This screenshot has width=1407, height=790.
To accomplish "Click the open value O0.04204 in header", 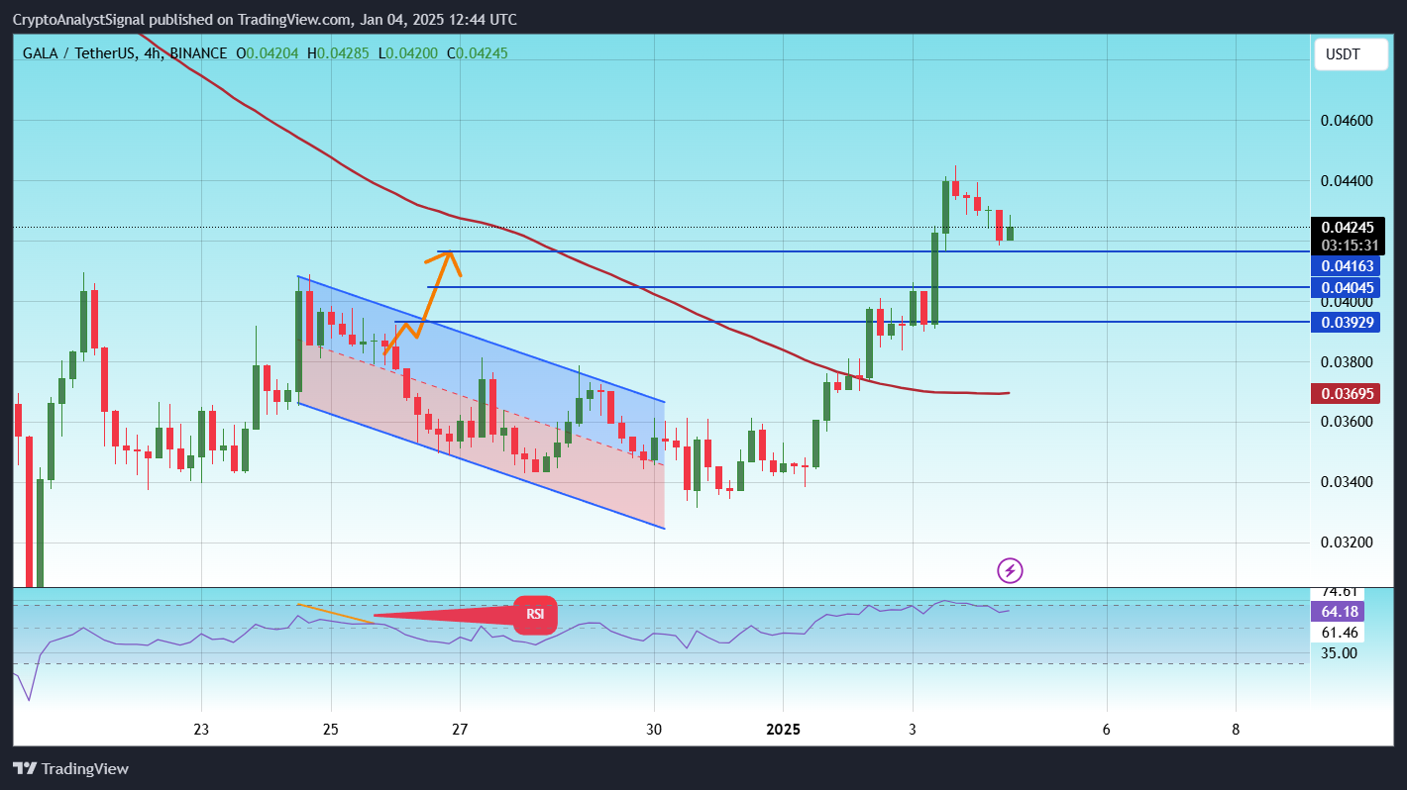I will point(268,52).
